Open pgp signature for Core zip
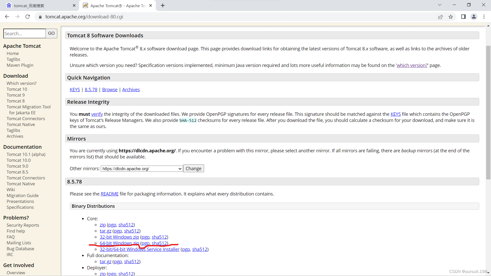 112,225
